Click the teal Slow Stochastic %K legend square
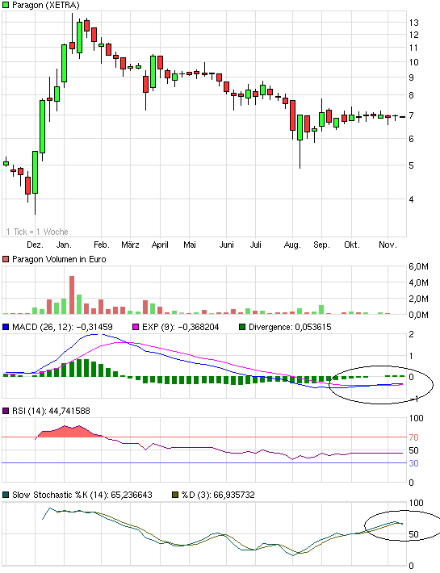440x573 pixels. pyautogui.click(x=6, y=496)
